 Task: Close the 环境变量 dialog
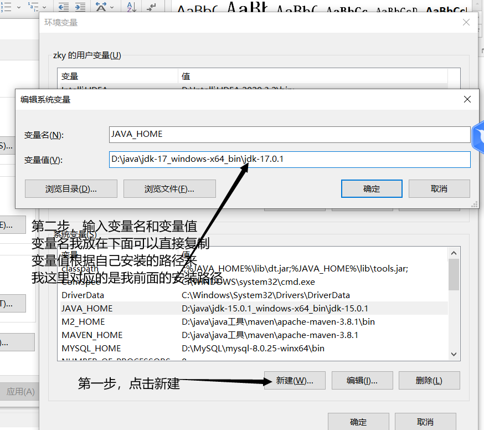pos(466,22)
